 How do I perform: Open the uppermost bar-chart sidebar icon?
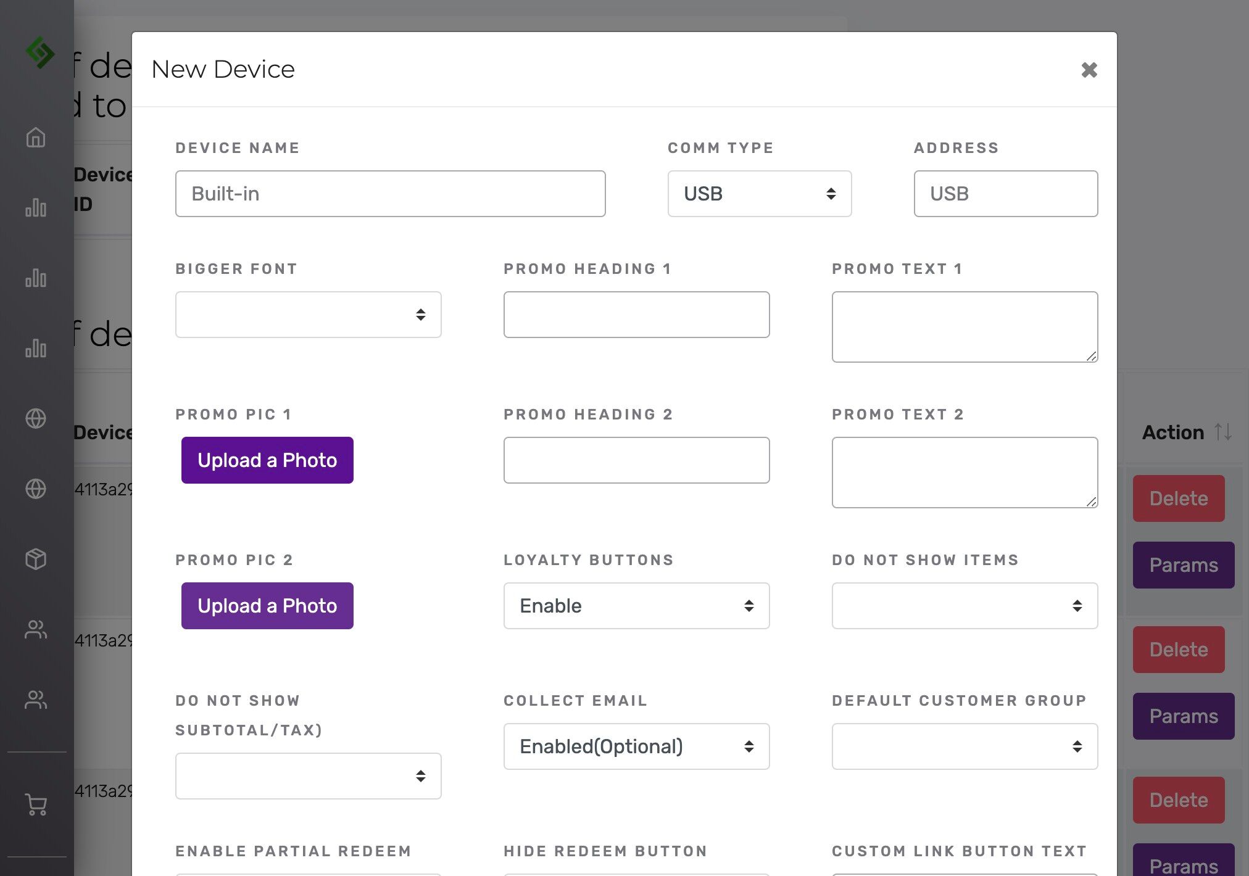pos(36,208)
